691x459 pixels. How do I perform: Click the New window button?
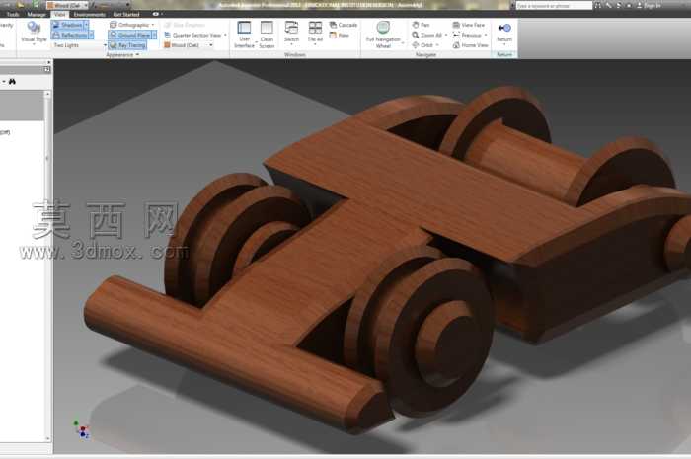340,35
